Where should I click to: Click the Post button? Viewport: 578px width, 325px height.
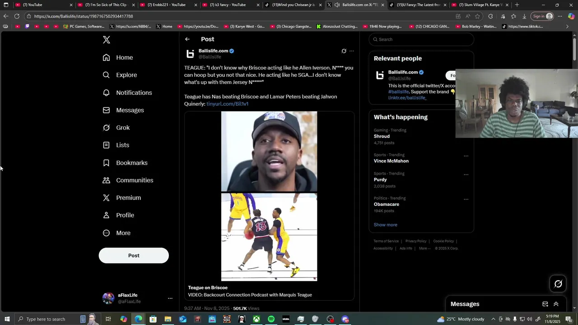[x=134, y=255]
